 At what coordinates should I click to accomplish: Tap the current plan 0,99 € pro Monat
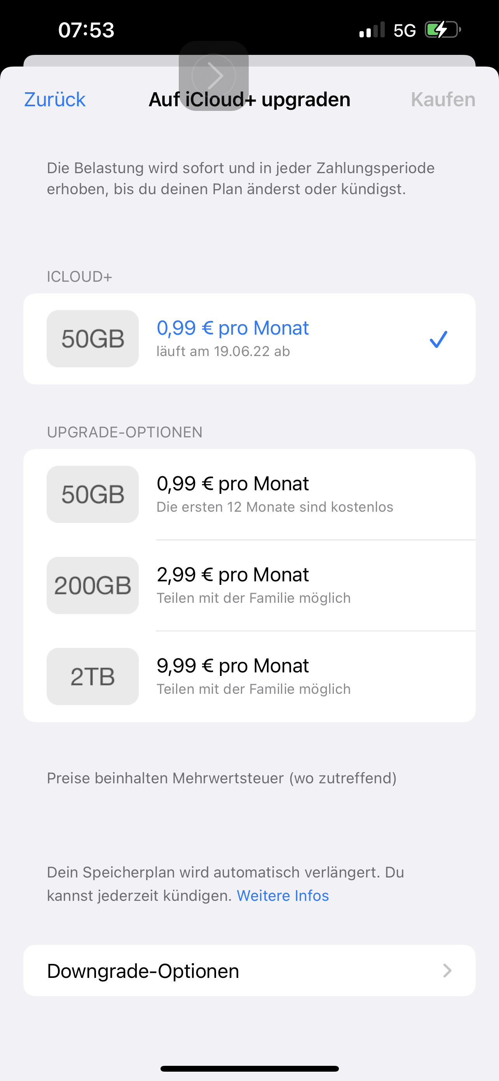point(232,328)
